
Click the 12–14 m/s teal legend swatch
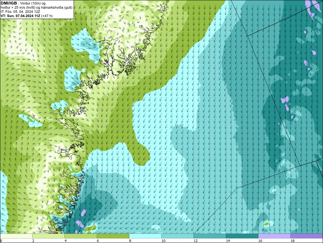click(210, 236)
